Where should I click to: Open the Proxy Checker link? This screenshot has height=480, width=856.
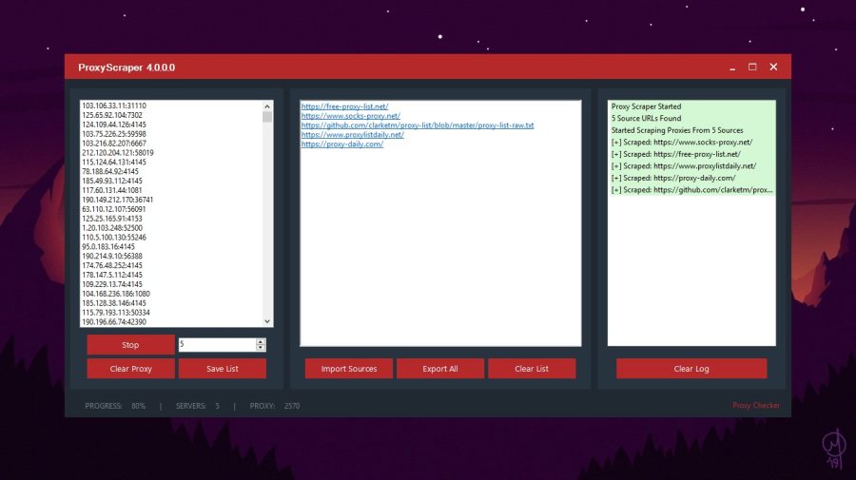click(756, 405)
